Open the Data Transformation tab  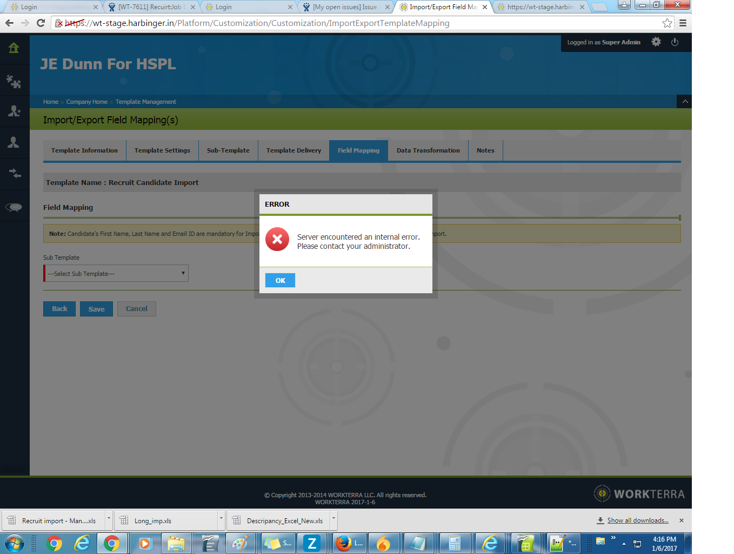(x=428, y=150)
